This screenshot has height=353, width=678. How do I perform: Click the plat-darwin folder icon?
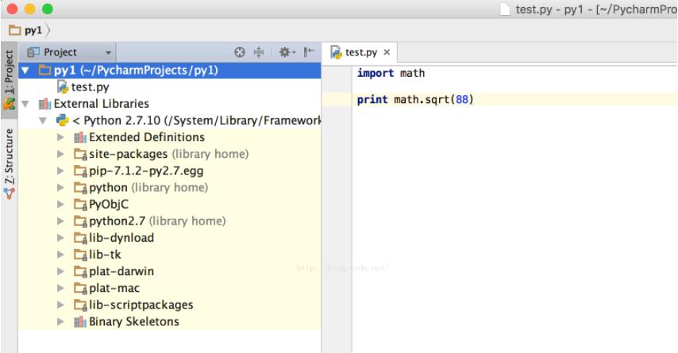[x=80, y=271]
